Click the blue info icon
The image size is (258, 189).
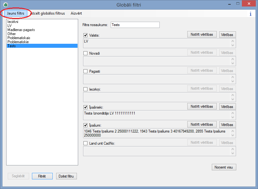pyautogui.click(x=250, y=14)
